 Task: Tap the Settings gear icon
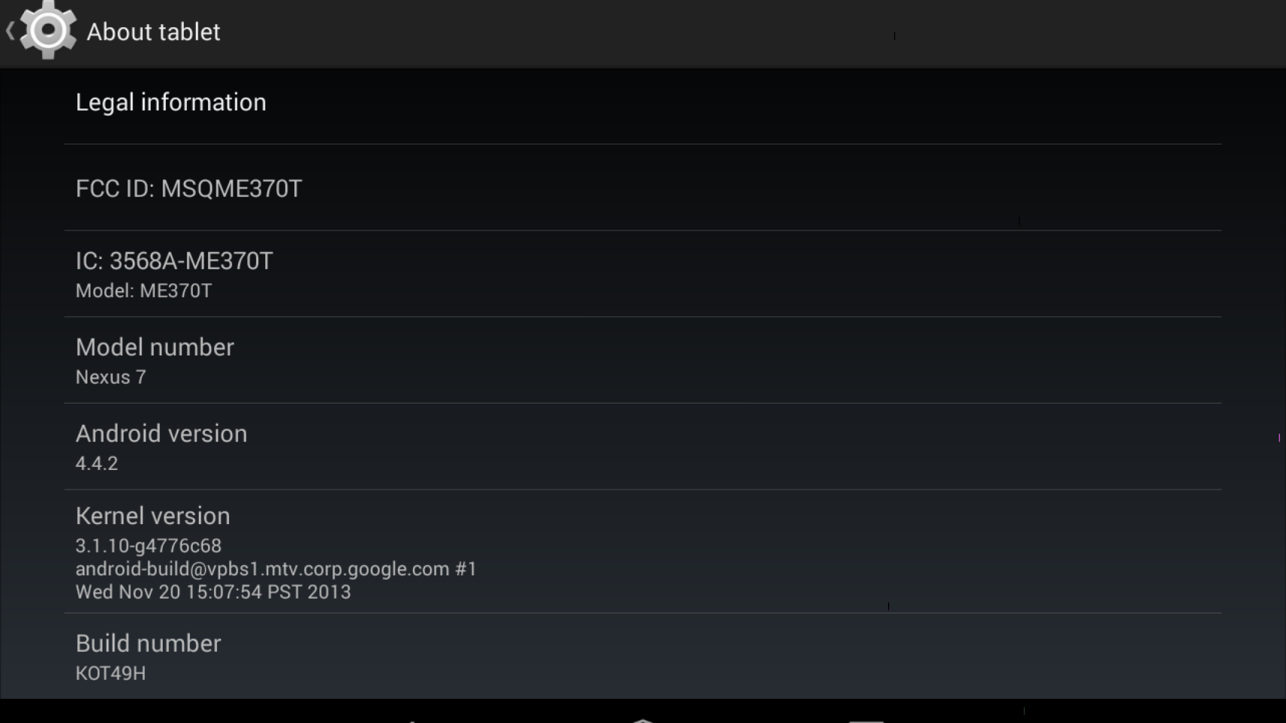pos(48,30)
